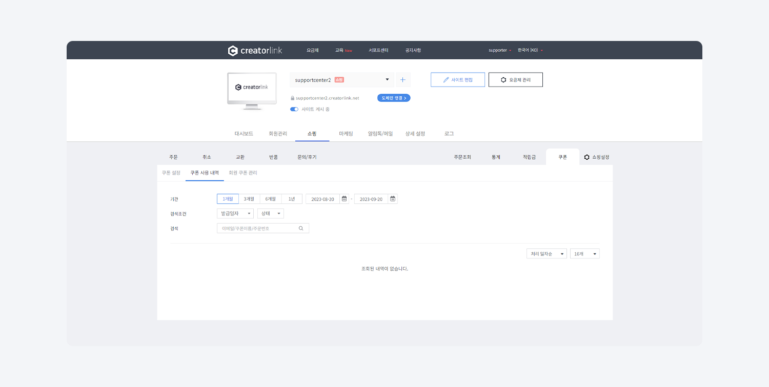769x387 pixels.
Task: Select the 1개월 period option
Action: 228,199
